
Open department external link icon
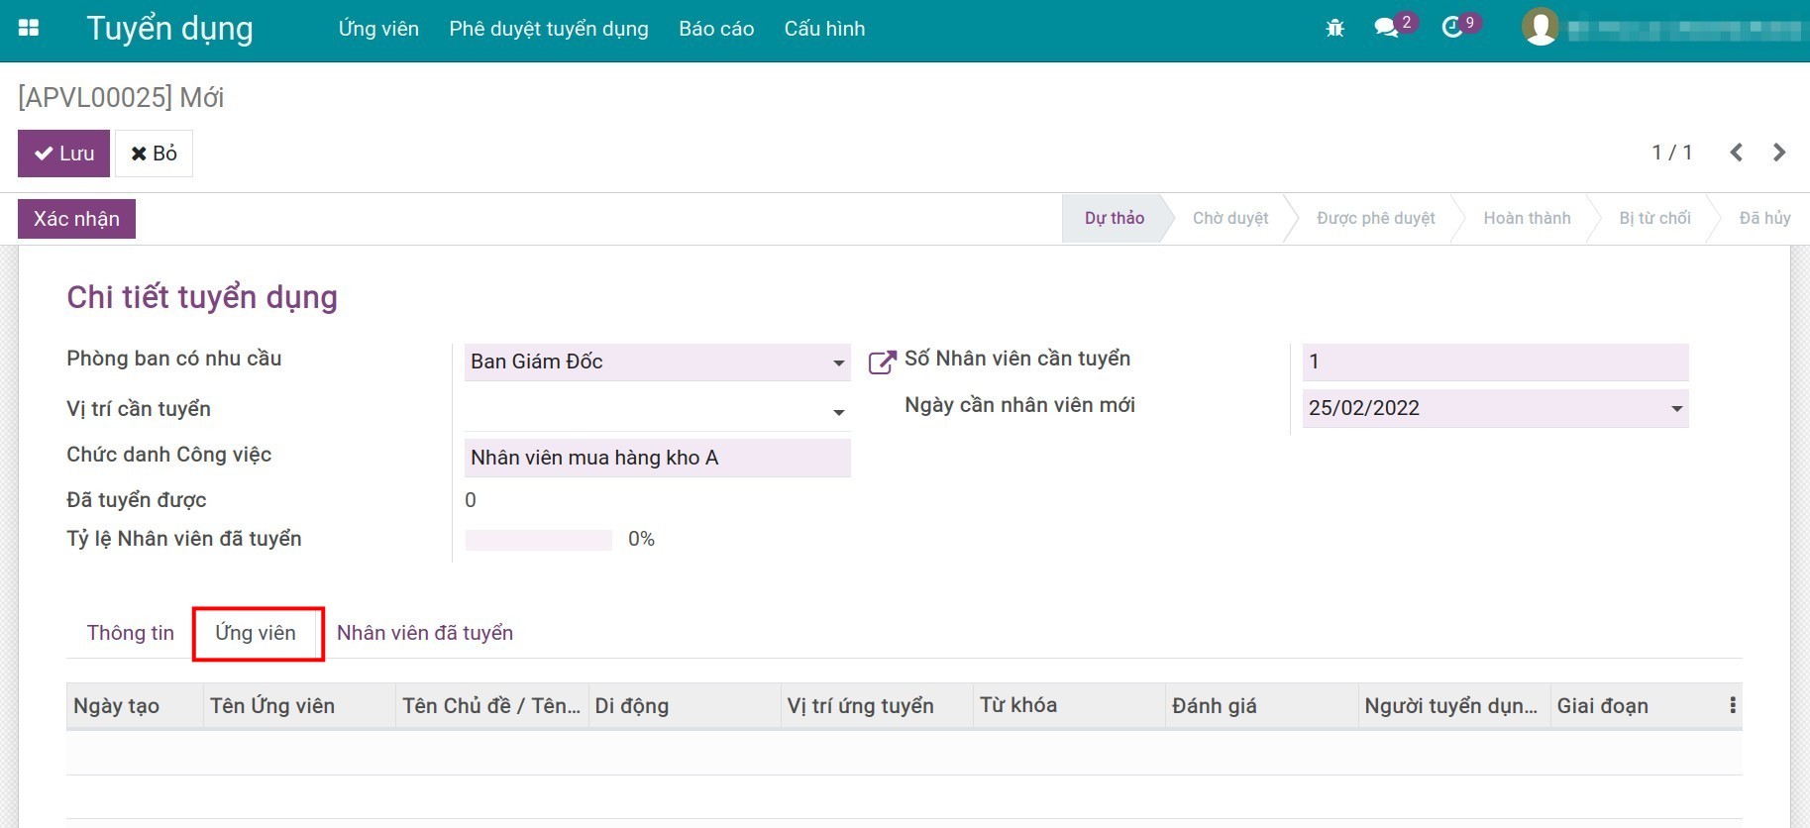point(881,362)
